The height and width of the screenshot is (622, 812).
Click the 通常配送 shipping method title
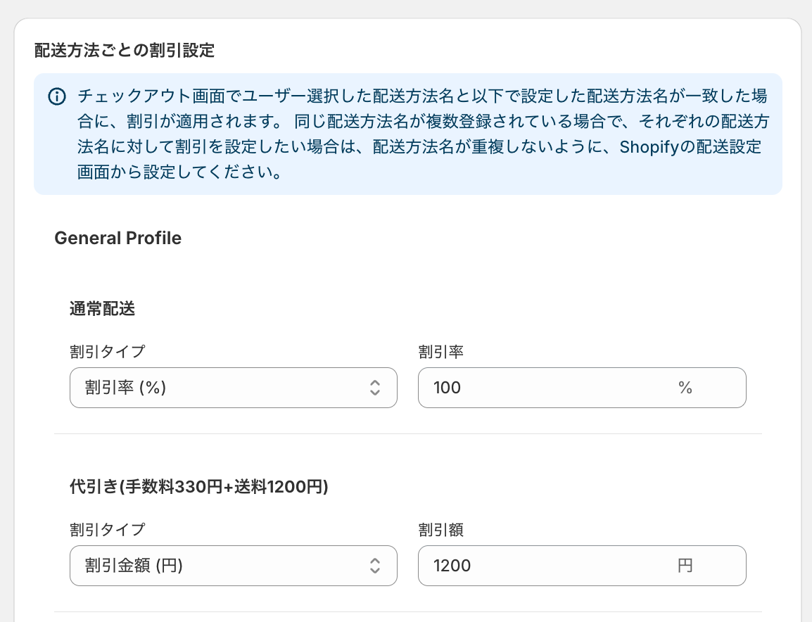[x=102, y=308]
